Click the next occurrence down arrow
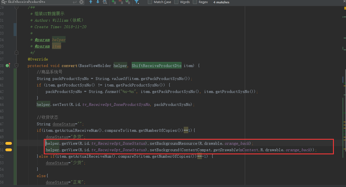 (97, 2)
